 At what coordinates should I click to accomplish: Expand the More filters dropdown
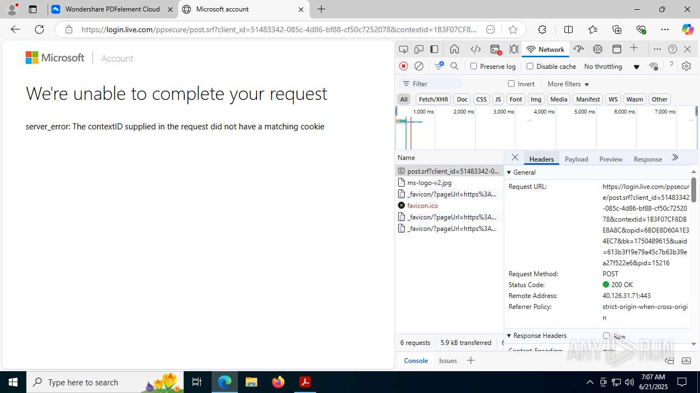point(568,84)
